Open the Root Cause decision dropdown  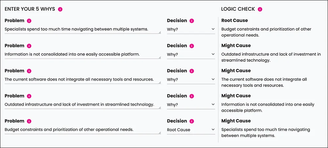pyautogui.click(x=191, y=130)
